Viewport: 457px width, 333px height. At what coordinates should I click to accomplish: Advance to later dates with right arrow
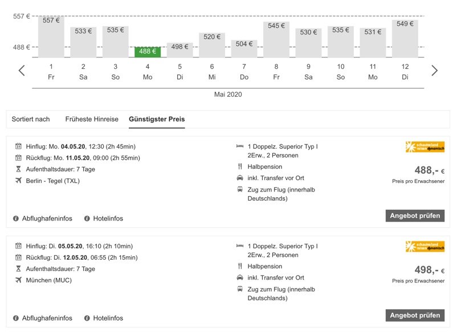434,71
